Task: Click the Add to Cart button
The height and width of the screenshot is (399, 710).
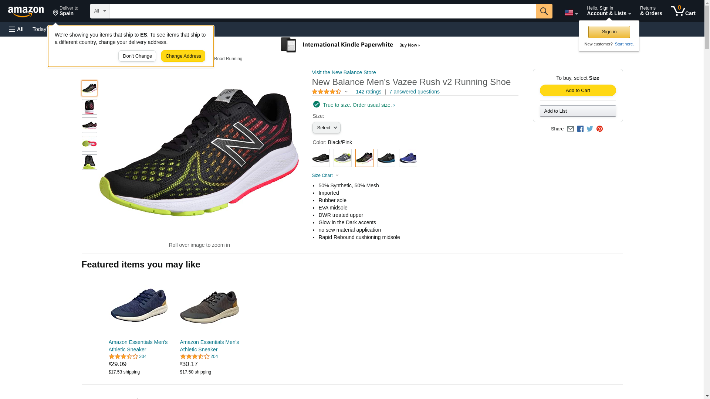Action: [578, 91]
